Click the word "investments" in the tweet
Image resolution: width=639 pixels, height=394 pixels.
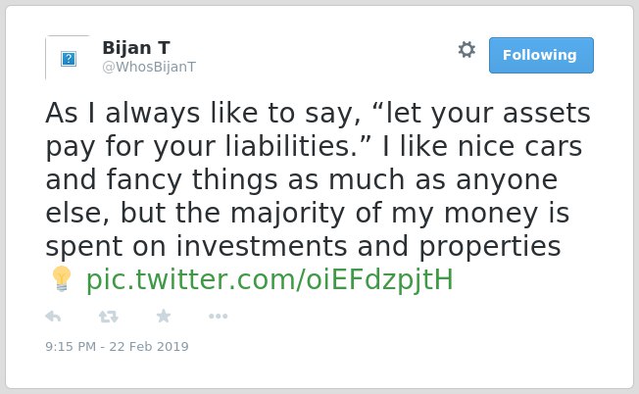(262, 246)
